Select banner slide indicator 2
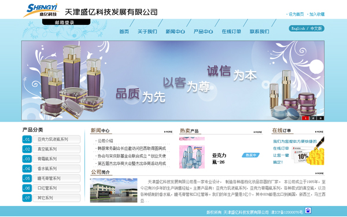 pyautogui.click(x=313, y=118)
